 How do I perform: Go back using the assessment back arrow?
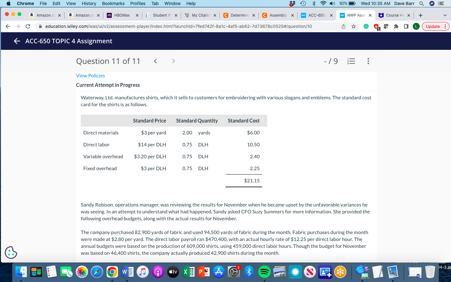17,41
